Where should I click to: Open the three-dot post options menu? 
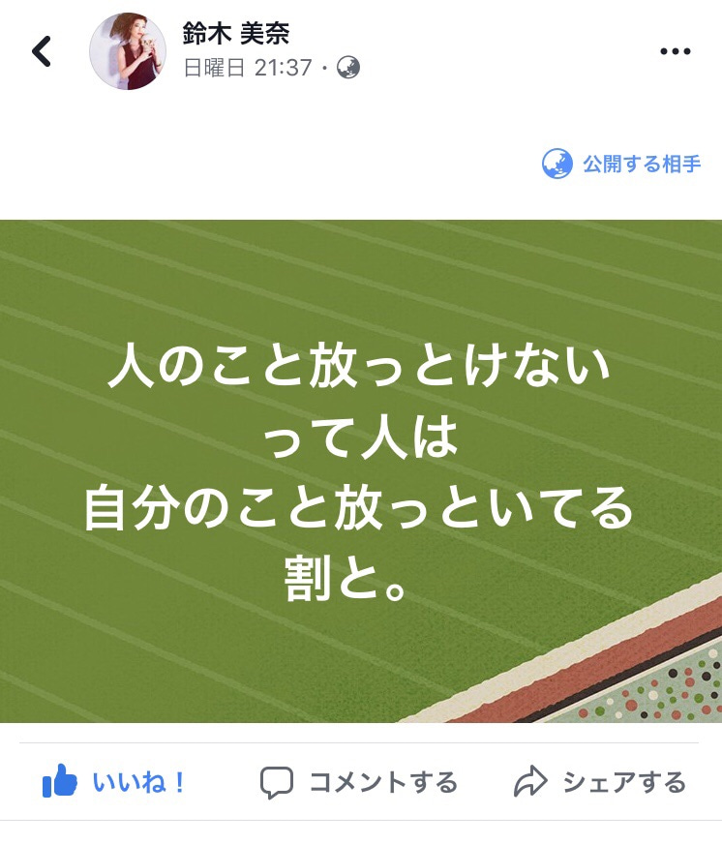pos(676,51)
